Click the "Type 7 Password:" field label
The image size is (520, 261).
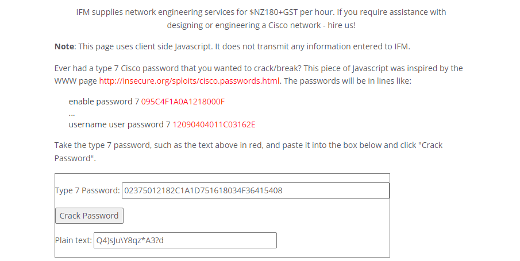tap(87, 190)
